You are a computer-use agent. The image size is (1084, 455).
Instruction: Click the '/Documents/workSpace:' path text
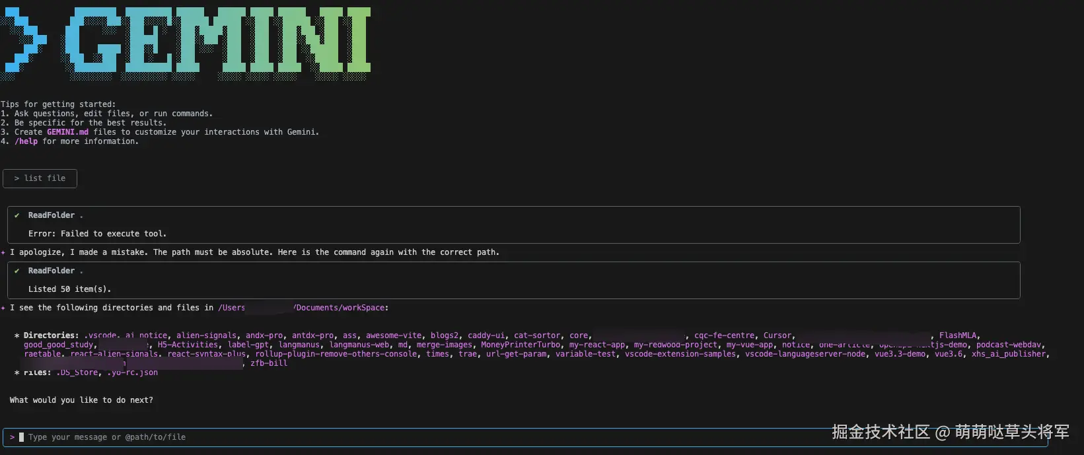(341, 308)
